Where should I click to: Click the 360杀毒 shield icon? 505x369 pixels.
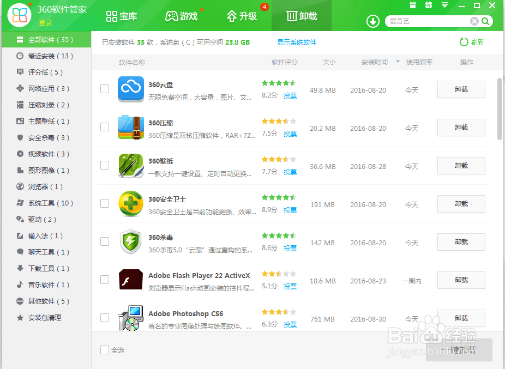point(131,241)
